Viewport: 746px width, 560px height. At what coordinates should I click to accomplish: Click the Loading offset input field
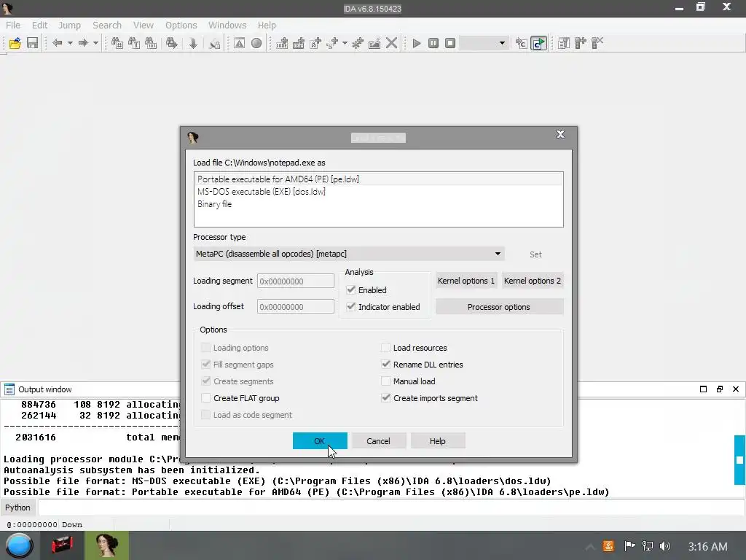[x=296, y=307]
